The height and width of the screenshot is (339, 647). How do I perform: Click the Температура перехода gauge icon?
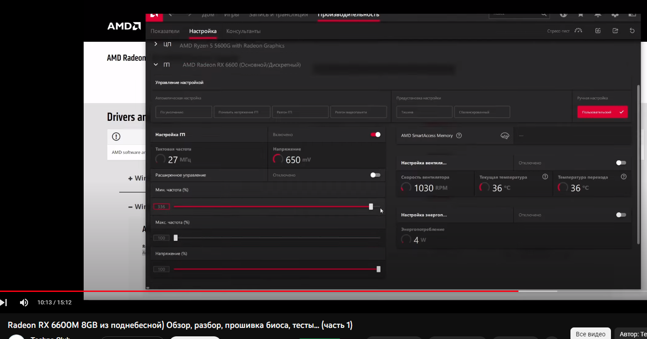pos(563,187)
